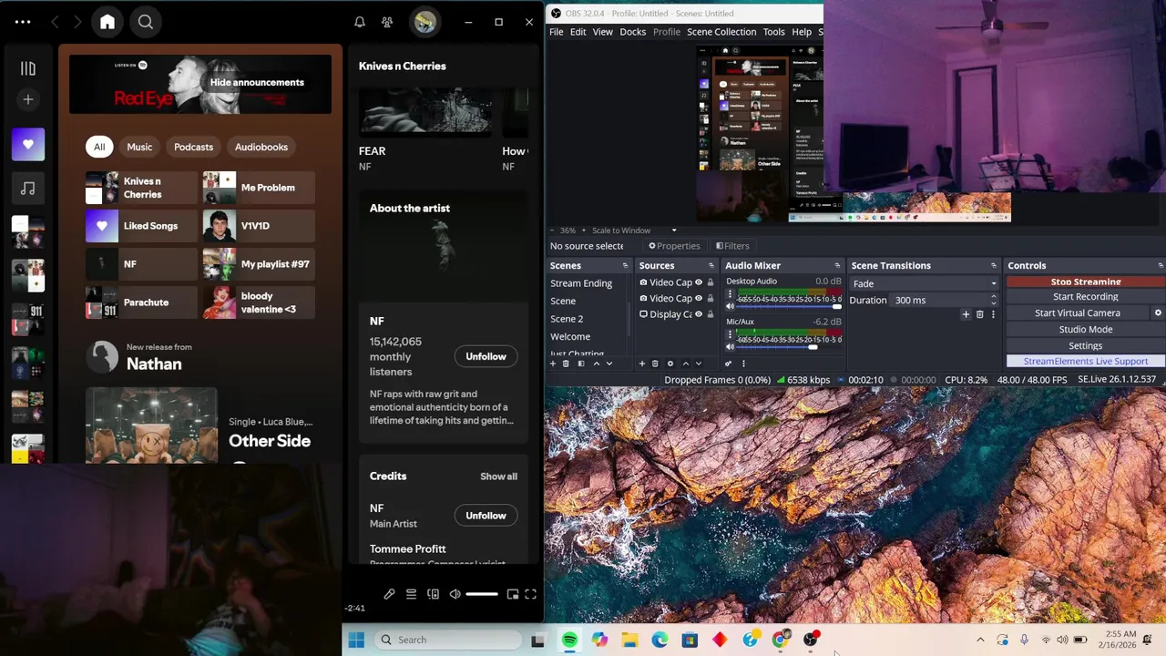The image size is (1166, 656).
Task: Click Hide announcements in Spotify
Action: (x=257, y=82)
